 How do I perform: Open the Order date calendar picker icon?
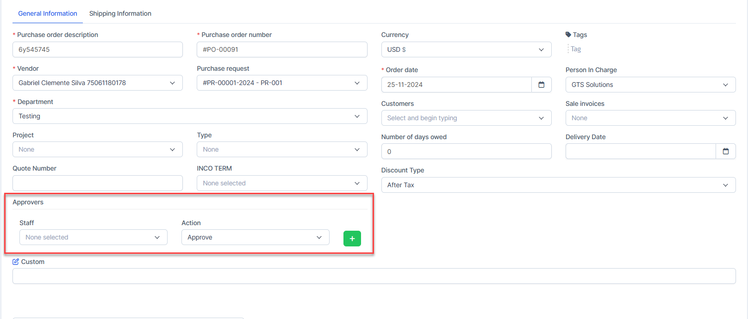point(541,85)
